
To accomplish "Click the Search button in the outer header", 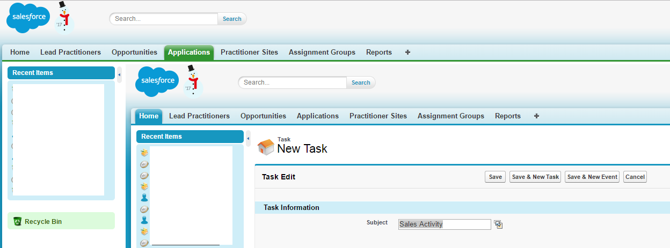I will click(x=232, y=19).
